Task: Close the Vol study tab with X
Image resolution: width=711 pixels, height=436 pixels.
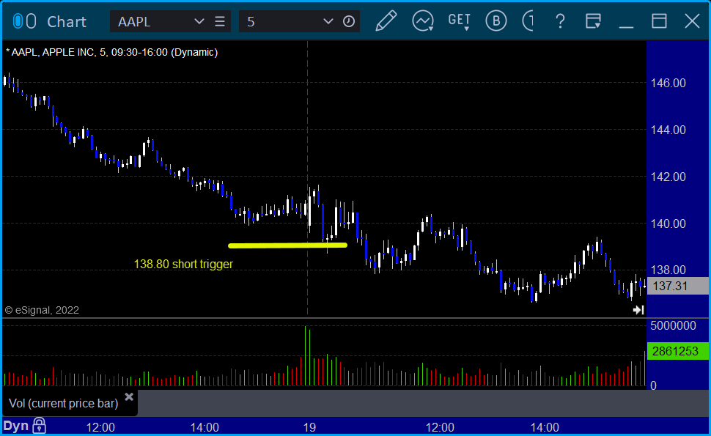Action: tap(129, 397)
